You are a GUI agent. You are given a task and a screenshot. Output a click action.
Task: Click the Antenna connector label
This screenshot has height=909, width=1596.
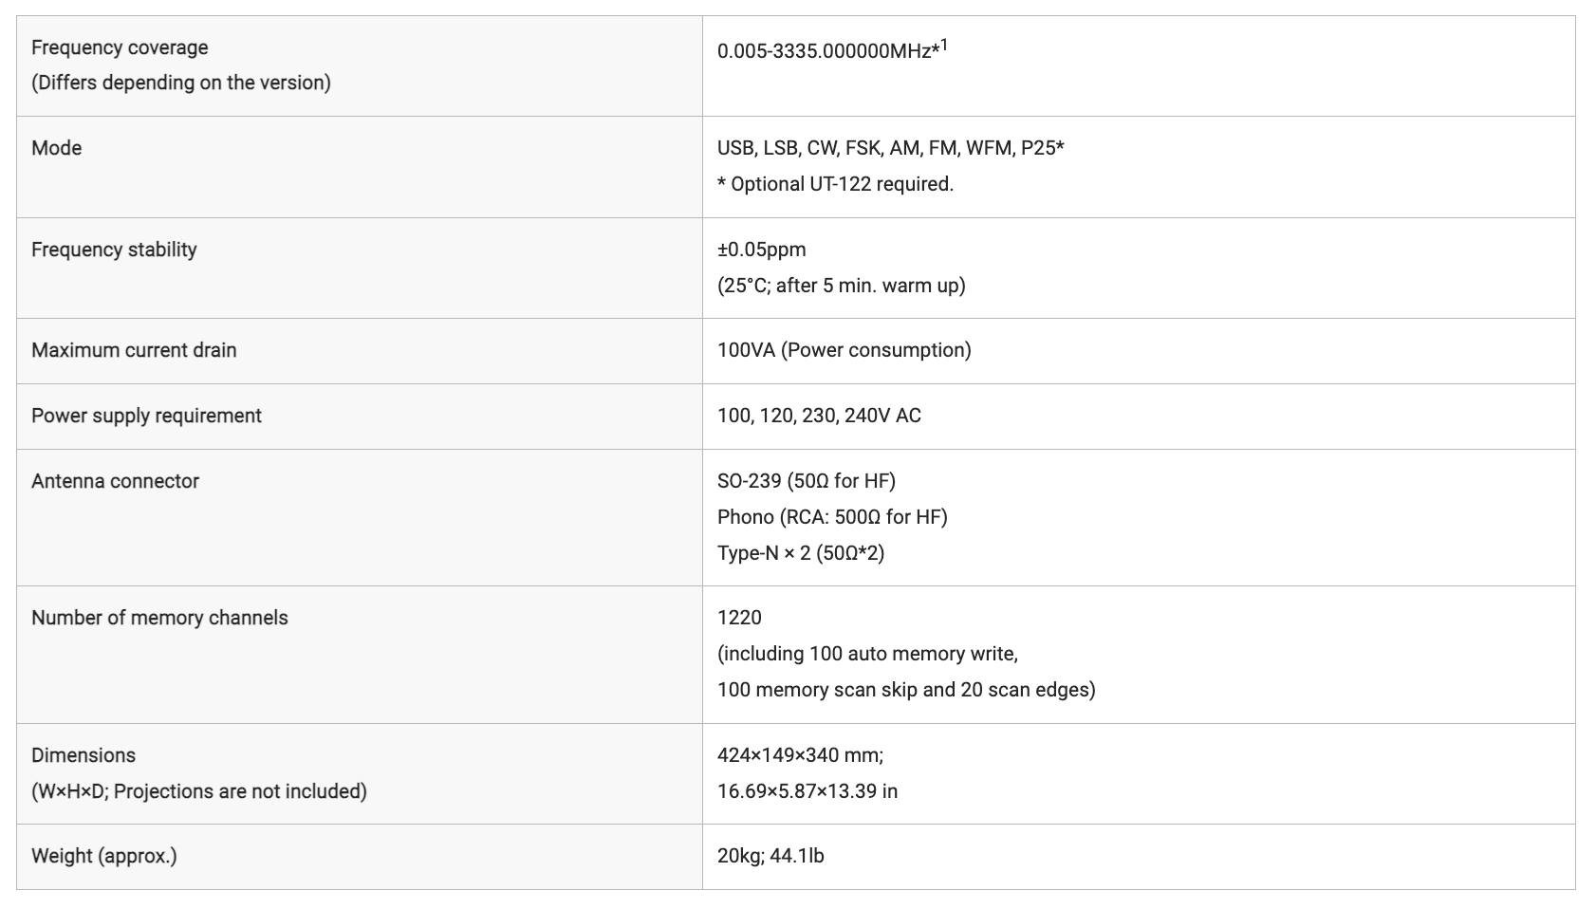point(115,481)
